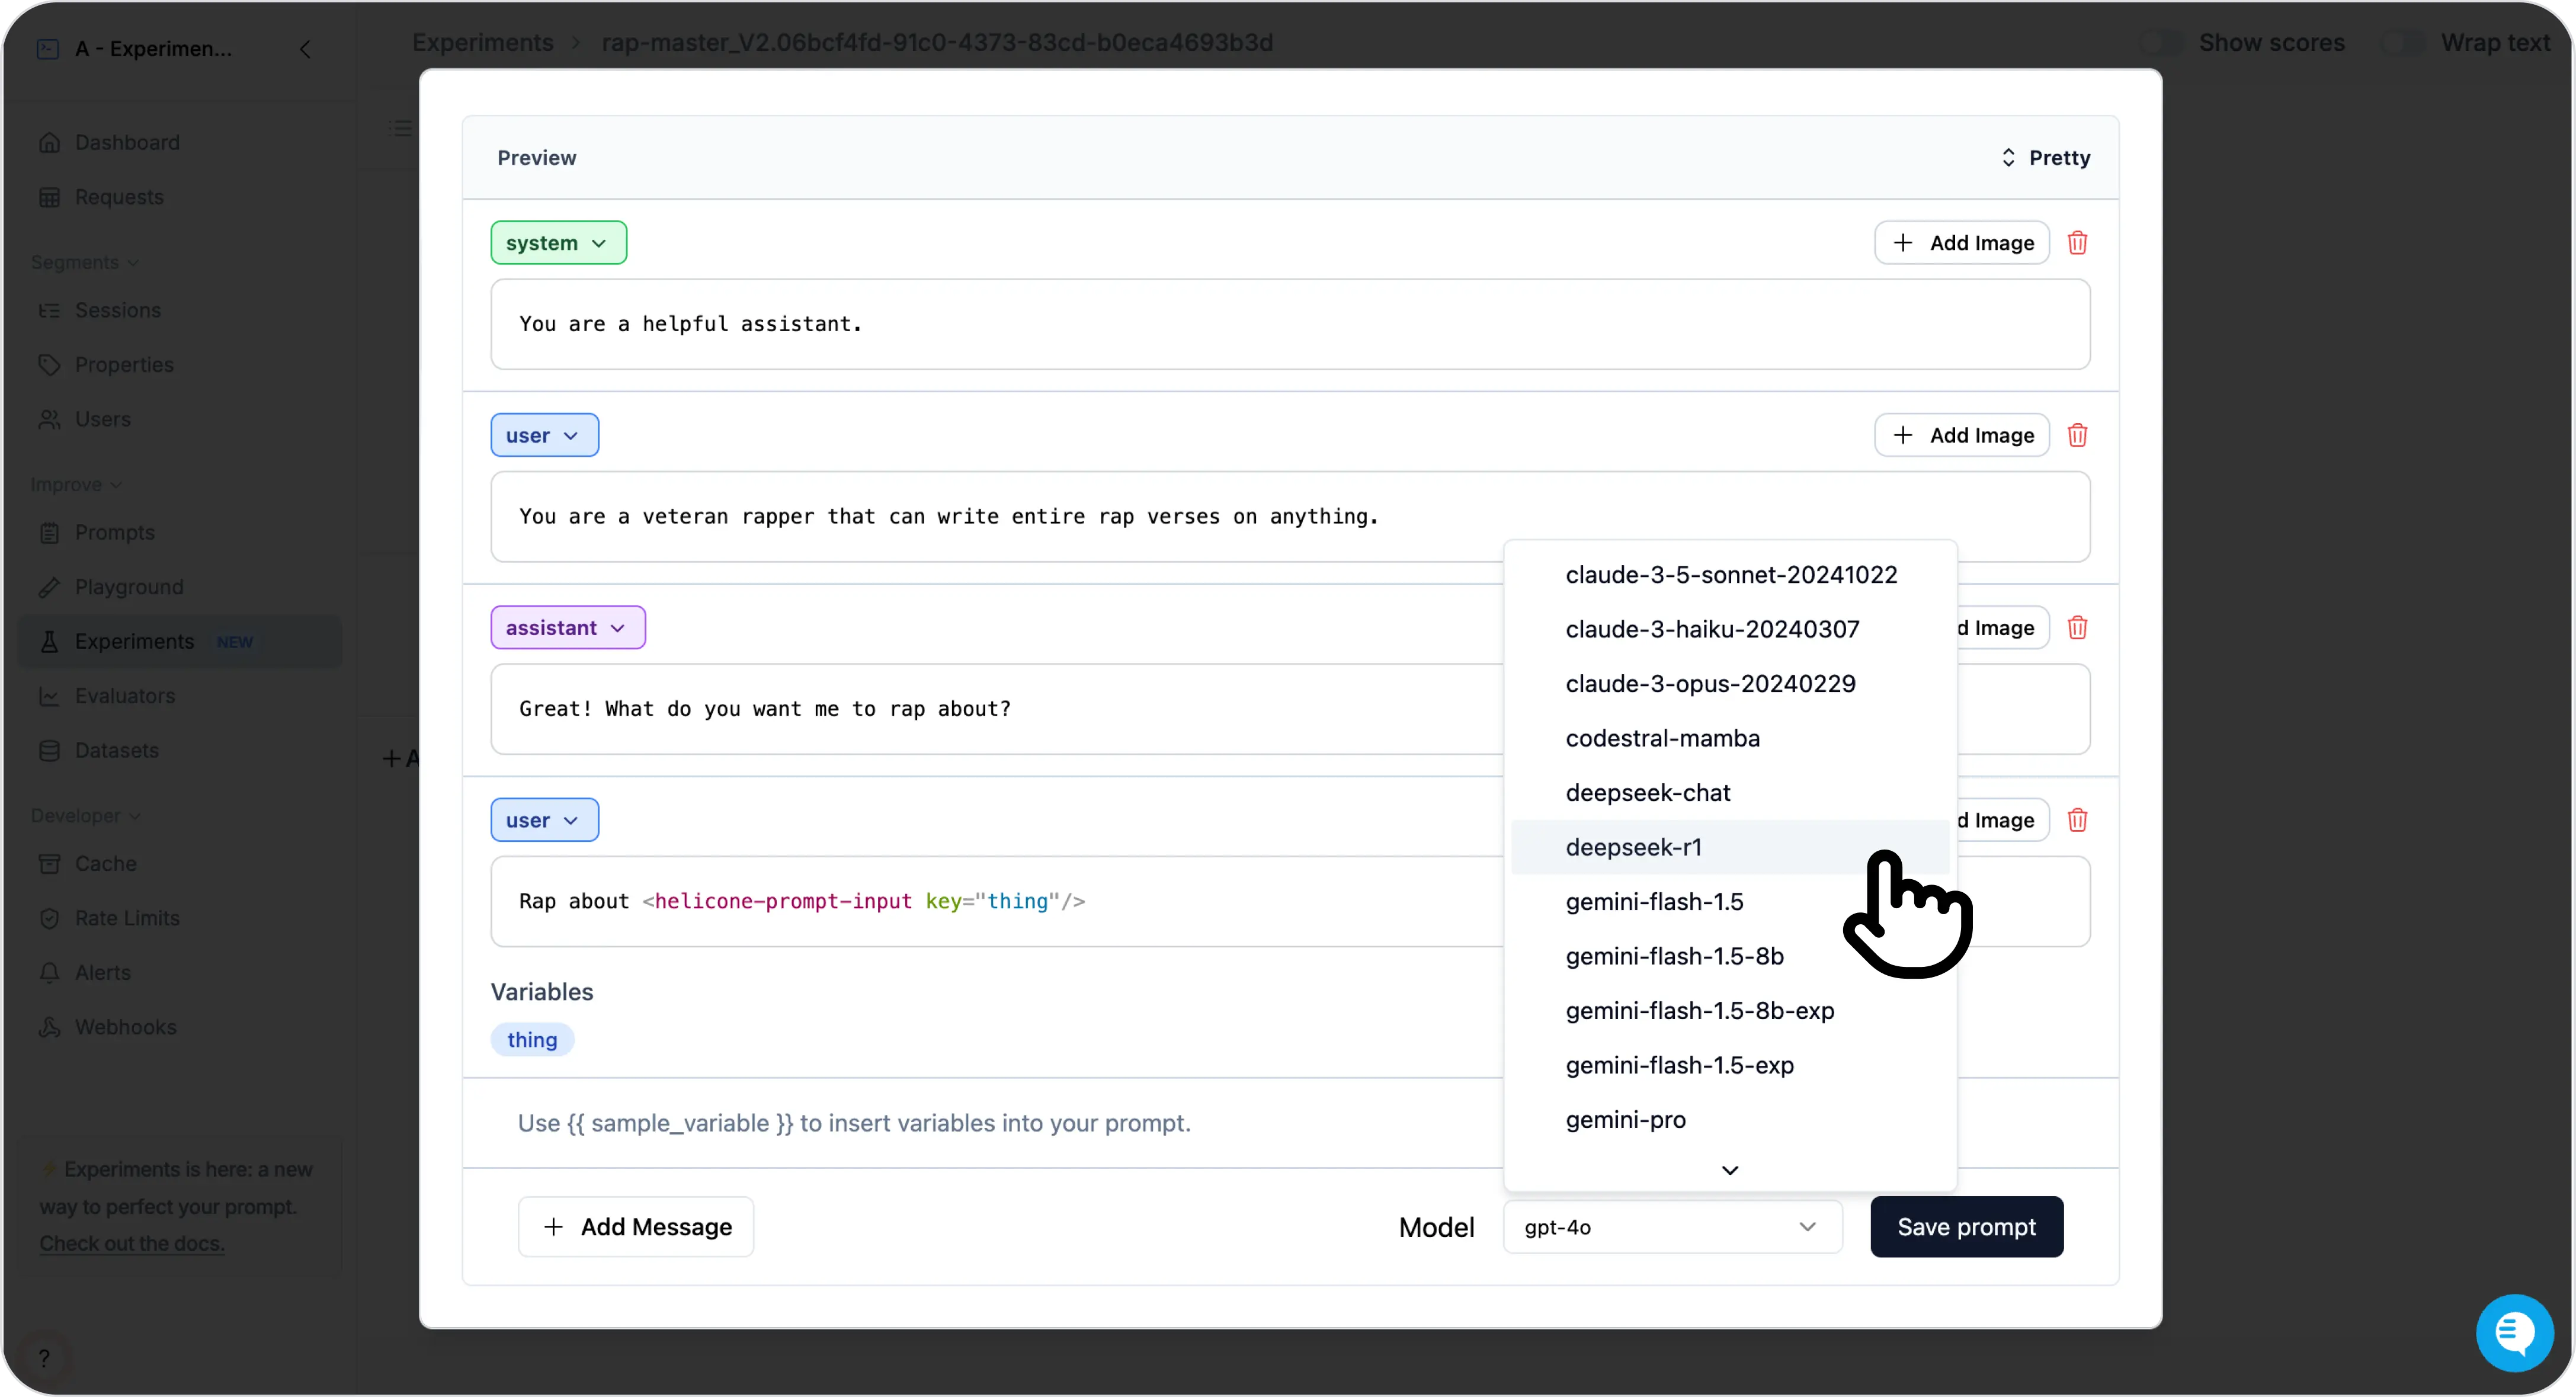Viewport: 2576px width, 1397px height.
Task: Click the Datasets database icon in sidebar
Action: (x=49, y=750)
